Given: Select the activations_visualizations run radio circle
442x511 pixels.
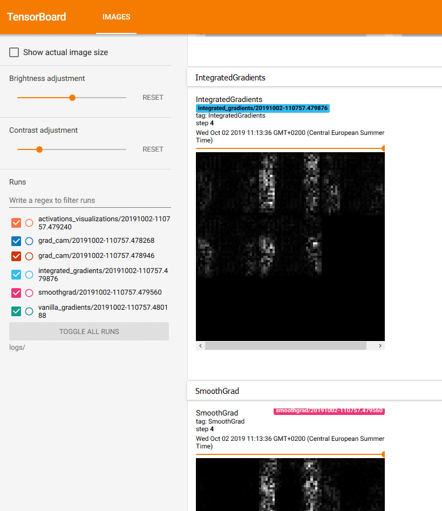Looking at the screenshot, I should pos(29,223).
